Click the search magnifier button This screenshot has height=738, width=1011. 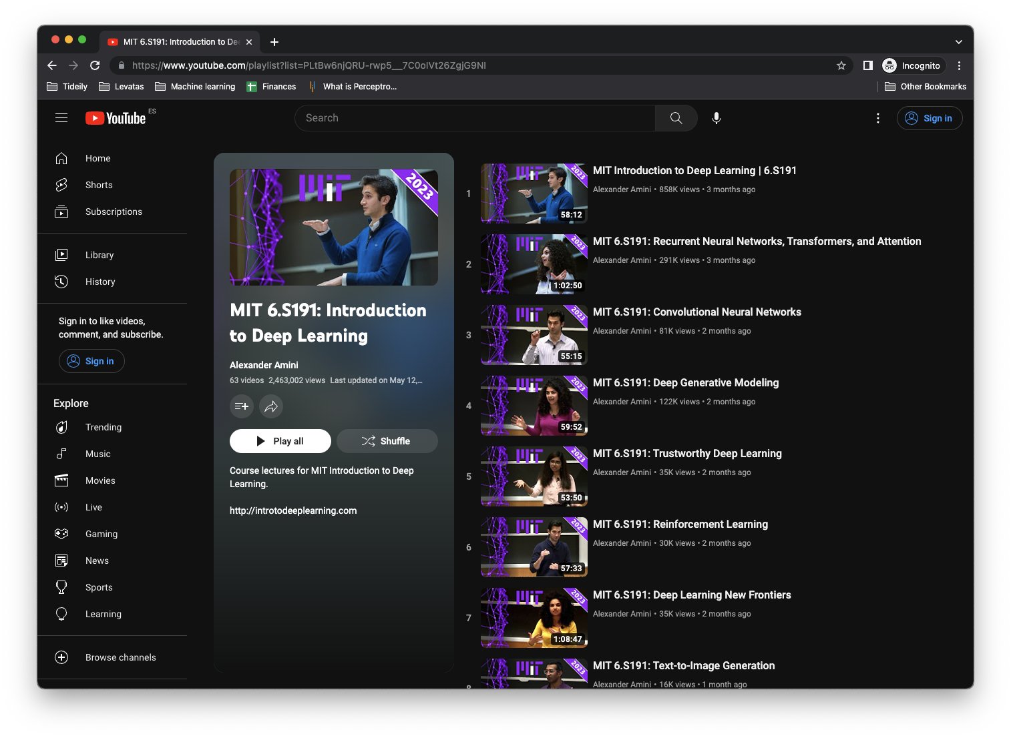click(x=676, y=118)
